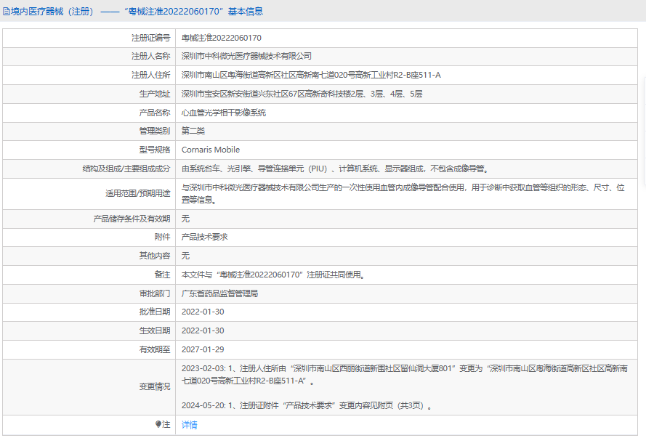Select the 2024-05-20 change record entry
This screenshot has height=438, width=646.
(307, 406)
